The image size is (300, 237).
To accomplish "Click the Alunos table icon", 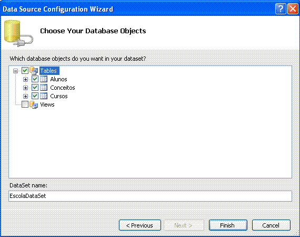I will pos(44,79).
